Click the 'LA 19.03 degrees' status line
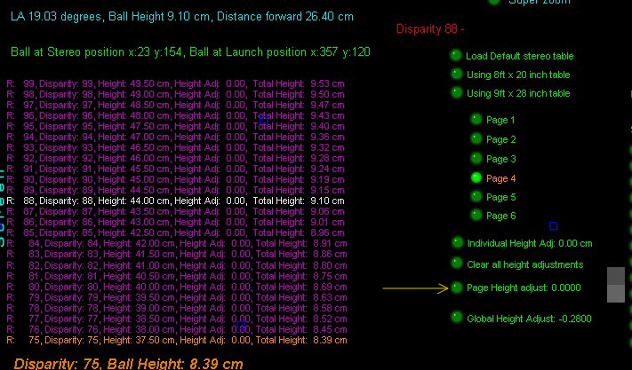 click(x=182, y=17)
